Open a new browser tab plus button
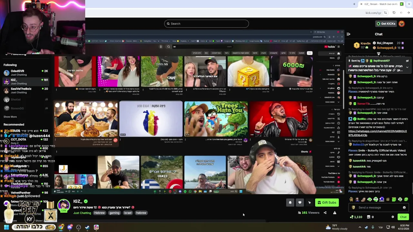 [354, 4]
